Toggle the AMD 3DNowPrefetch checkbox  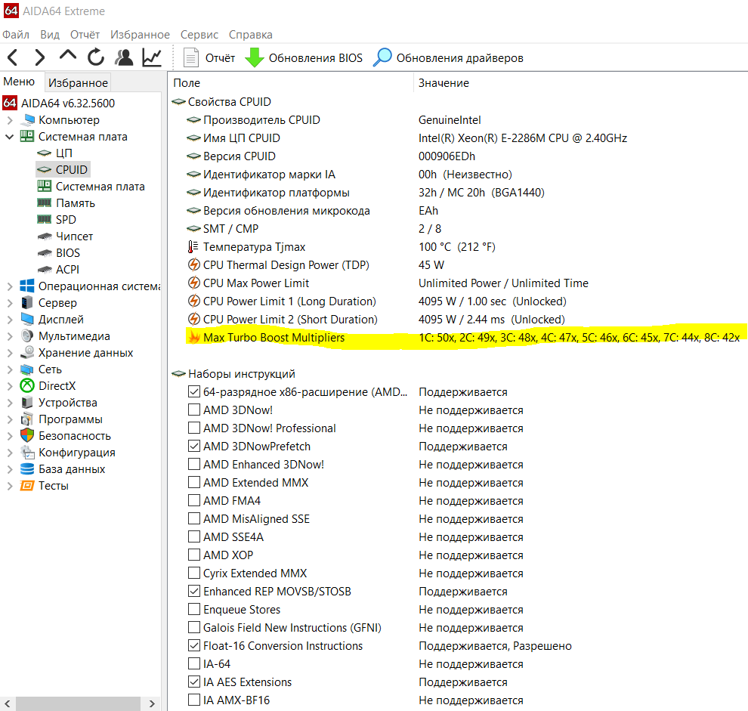tap(194, 446)
